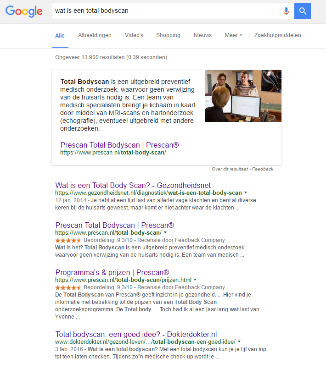
Task: Expand the arrow beside gezondheidsnet.nl URL
Action: pyautogui.click(x=246, y=193)
